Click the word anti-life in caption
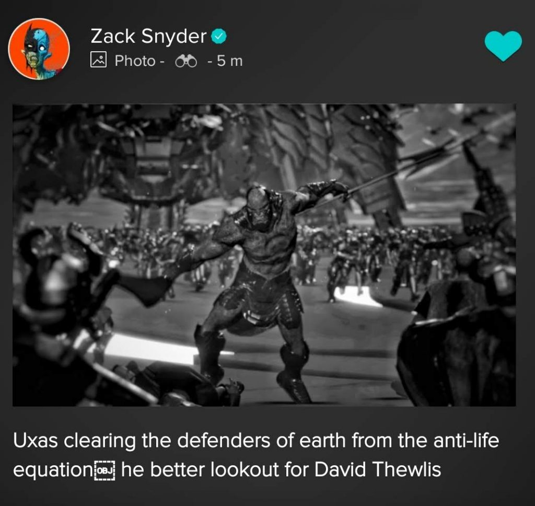Image resolution: width=535 pixels, height=506 pixels. click(466, 440)
